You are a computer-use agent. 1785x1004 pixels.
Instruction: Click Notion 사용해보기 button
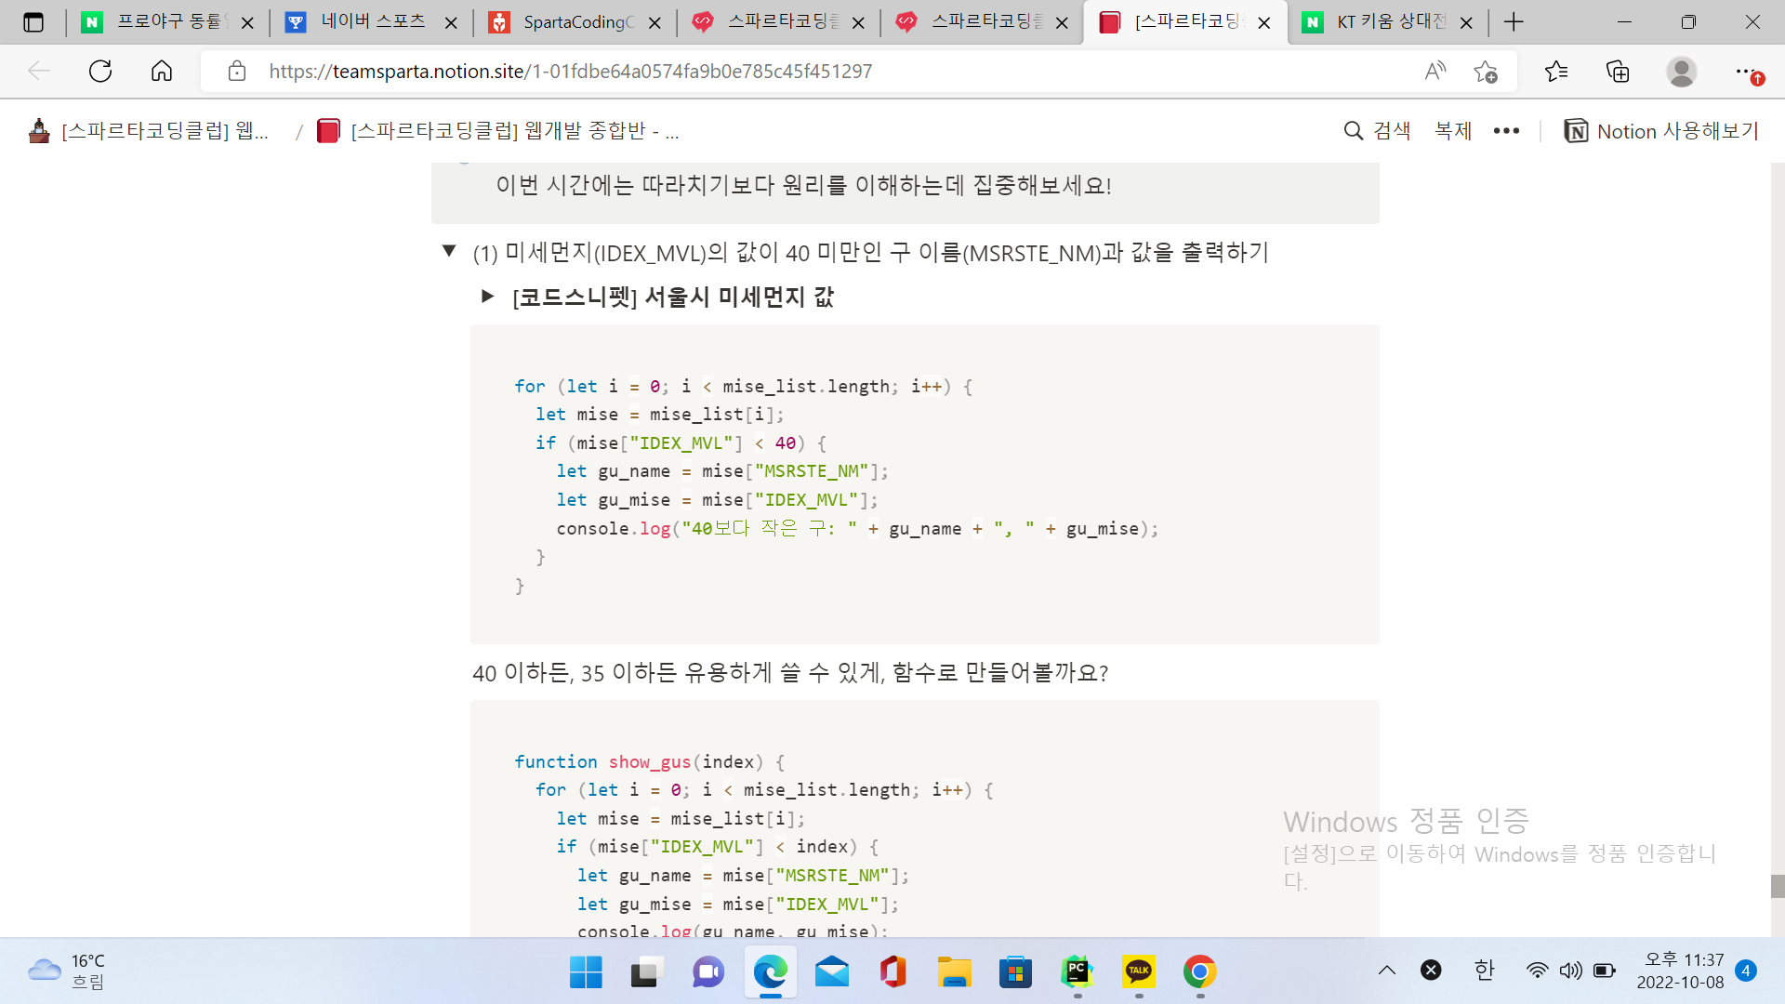(1662, 131)
